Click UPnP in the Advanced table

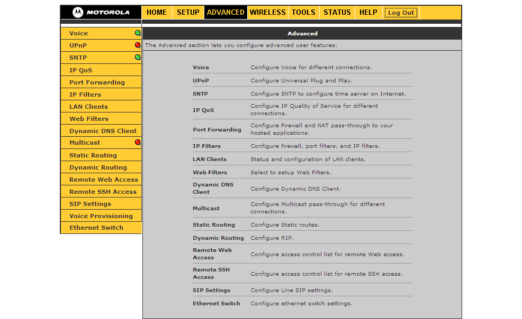[201, 81]
